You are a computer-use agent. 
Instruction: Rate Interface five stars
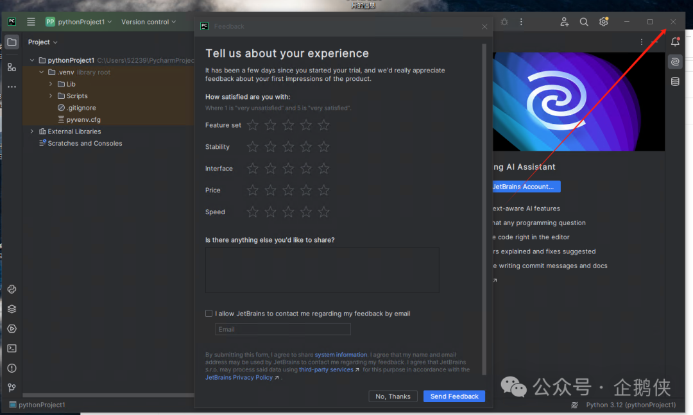click(323, 169)
